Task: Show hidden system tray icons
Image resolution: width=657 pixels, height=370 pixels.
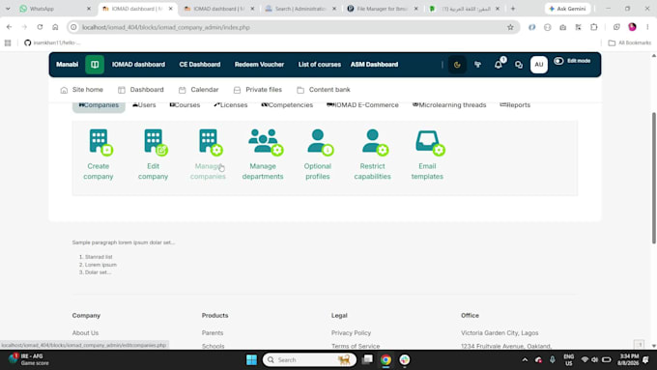Action: (525, 360)
